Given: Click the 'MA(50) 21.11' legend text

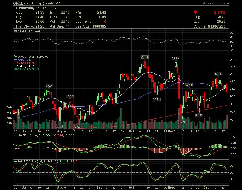Looking at the screenshot, I should [x=25, y=60].
